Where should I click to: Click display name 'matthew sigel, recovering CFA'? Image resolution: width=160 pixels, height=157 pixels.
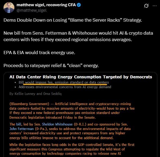(x=46, y=5)
